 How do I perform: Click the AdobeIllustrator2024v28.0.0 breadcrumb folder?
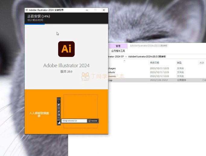point(147,56)
